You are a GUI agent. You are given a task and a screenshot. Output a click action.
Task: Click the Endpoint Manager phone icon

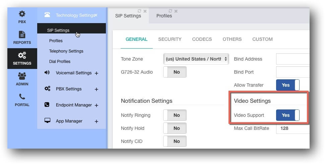[47, 104]
